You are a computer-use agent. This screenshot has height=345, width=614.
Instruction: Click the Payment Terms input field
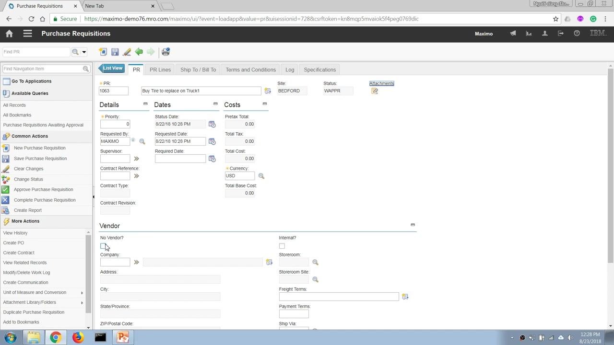294,314
